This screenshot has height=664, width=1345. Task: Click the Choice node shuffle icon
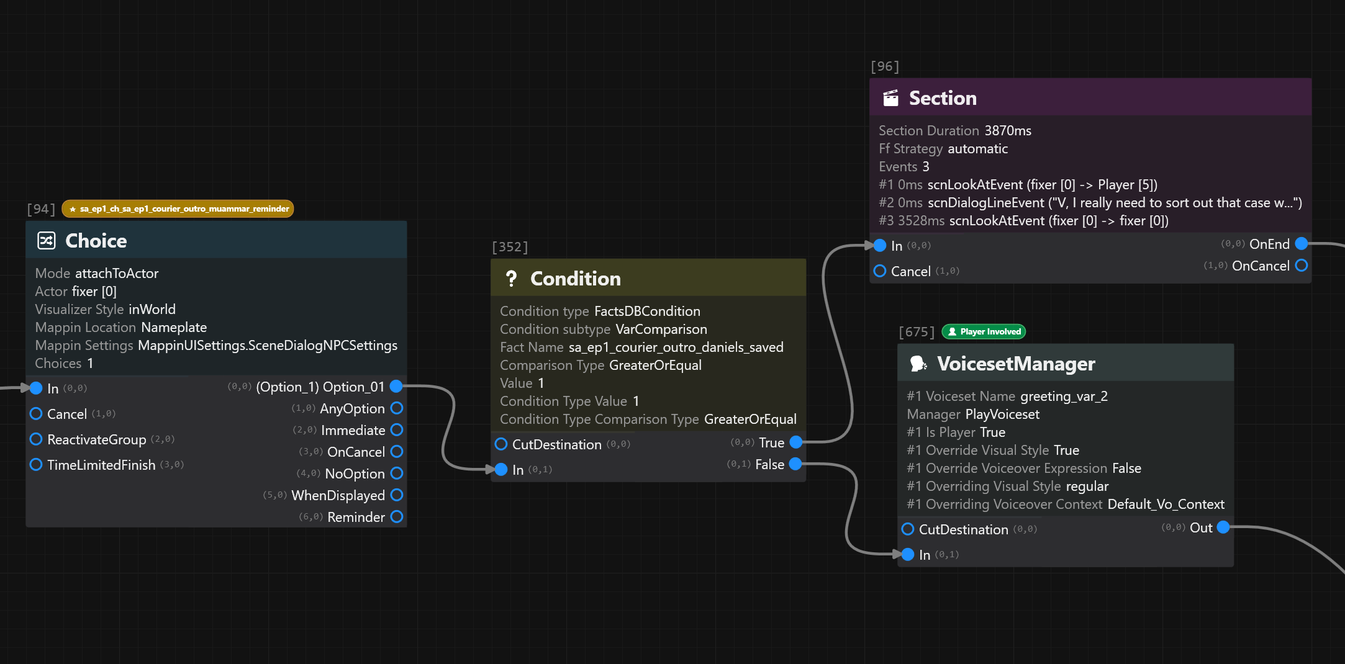[47, 241]
